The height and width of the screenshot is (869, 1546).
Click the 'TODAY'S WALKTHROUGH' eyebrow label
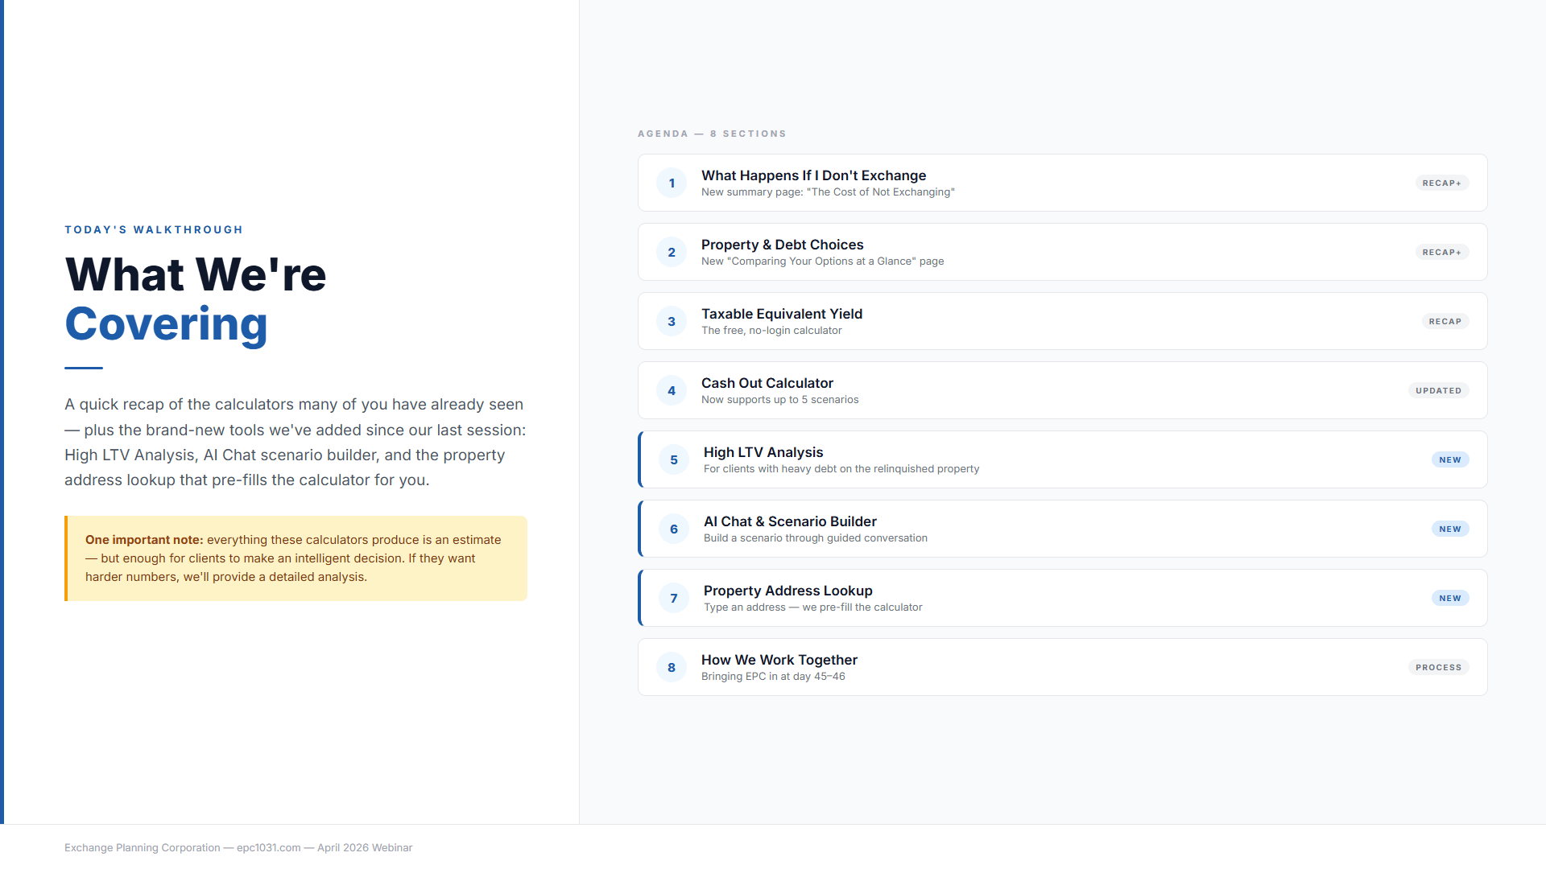(154, 229)
